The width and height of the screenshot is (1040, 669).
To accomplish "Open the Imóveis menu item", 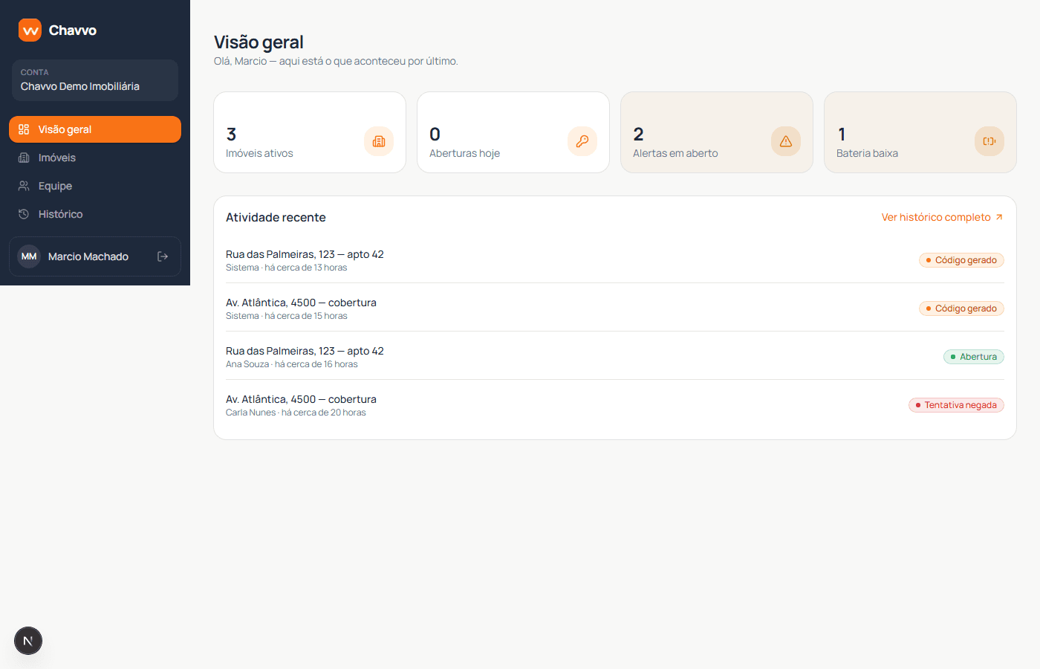I will tap(95, 158).
